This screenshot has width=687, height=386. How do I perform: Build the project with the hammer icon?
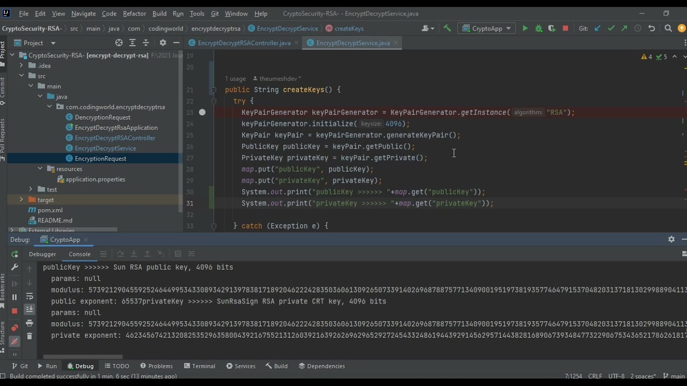coord(447,28)
